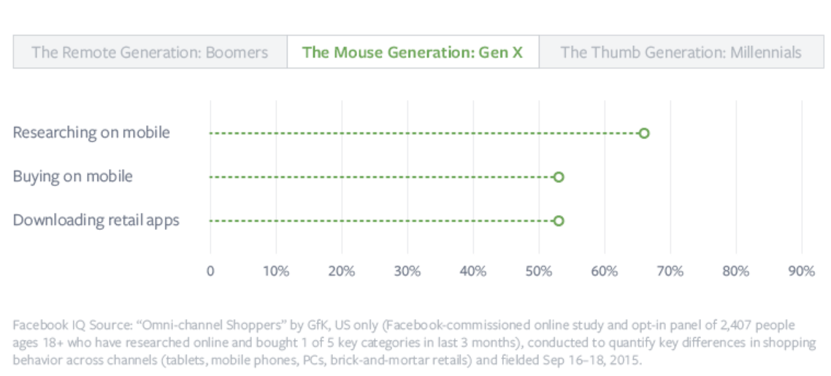Click the Researching on mobile data point marker

click(x=643, y=133)
